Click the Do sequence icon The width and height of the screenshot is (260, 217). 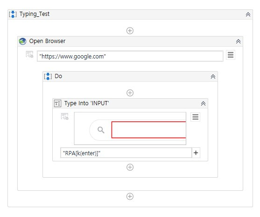48,76
